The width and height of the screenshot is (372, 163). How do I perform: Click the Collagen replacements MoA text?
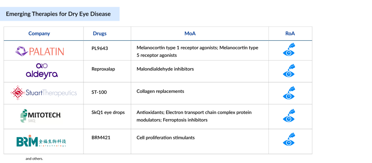(160, 92)
